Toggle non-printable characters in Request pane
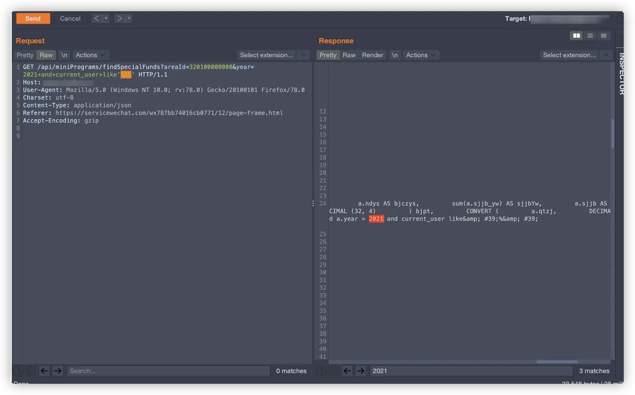635x395 pixels. pos(64,55)
